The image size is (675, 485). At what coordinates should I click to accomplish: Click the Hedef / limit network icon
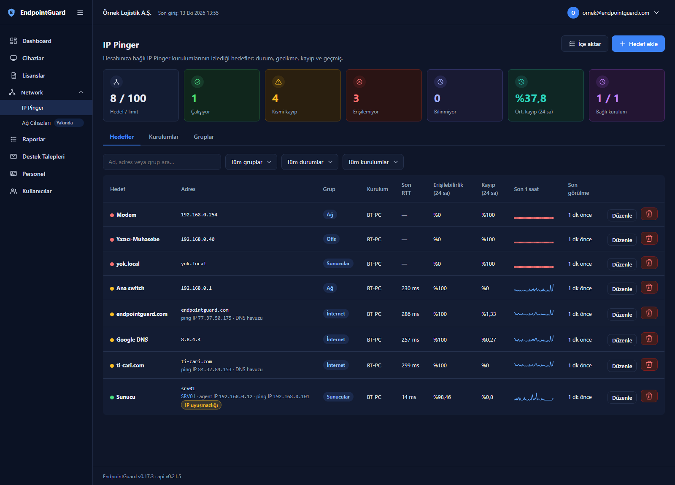[116, 82]
